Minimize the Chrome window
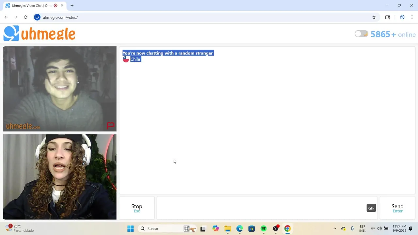The width and height of the screenshot is (418, 235). [x=387, y=5]
